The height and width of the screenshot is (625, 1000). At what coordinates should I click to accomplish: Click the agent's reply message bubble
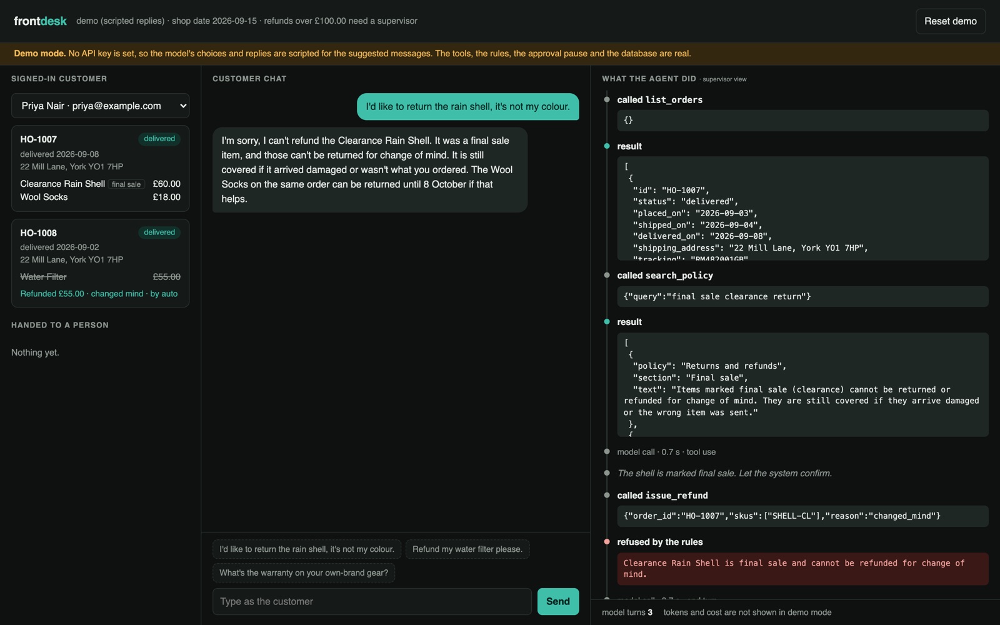[x=370, y=170]
